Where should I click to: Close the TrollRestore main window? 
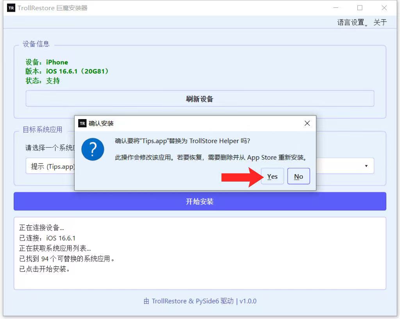tap(384, 8)
